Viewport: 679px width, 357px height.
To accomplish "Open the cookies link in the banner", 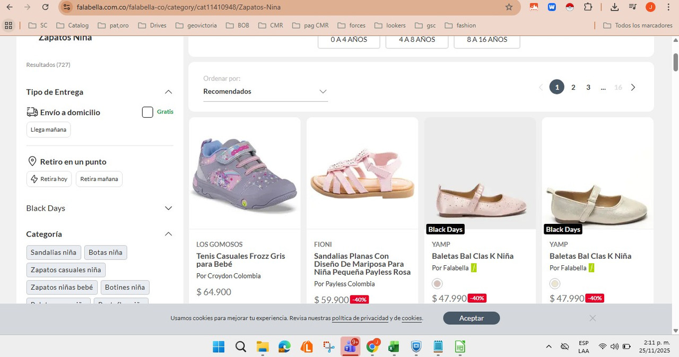I will [412, 318].
